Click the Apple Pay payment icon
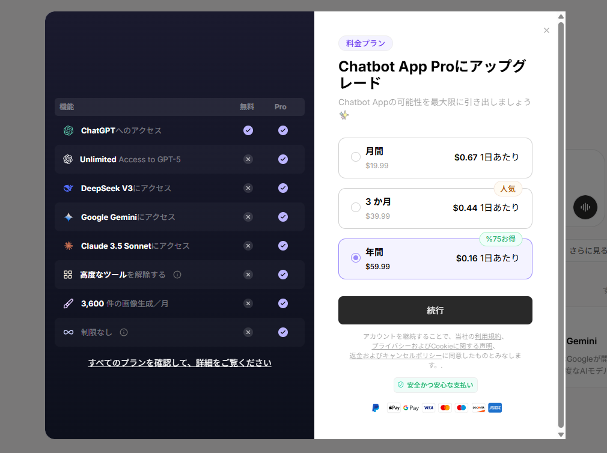 coord(394,408)
